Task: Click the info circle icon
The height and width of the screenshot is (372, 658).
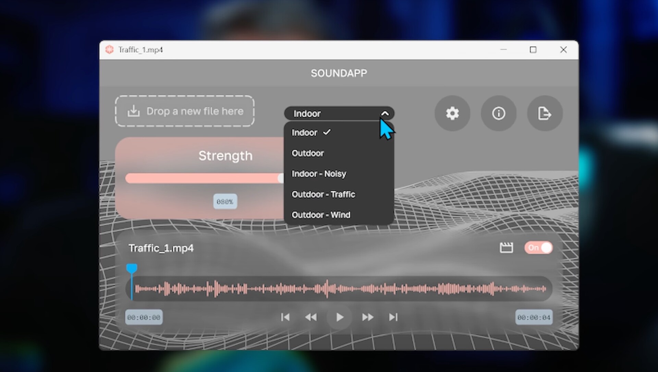Action: coord(498,113)
